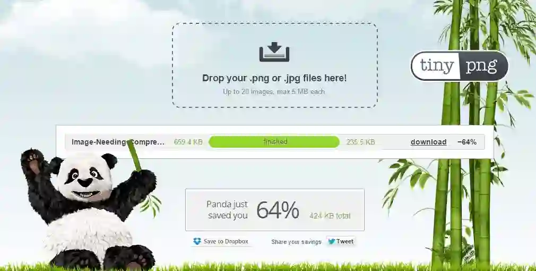This screenshot has width=536, height=271.
Task: Click the dark 'png' half of logo
Action: (x=482, y=66)
